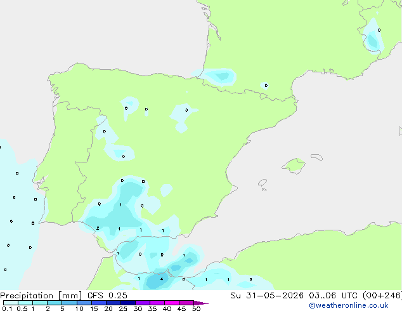The image size is (402, 311).
Task: Click the "45" legend scale label
Action: (x=181, y=308)
